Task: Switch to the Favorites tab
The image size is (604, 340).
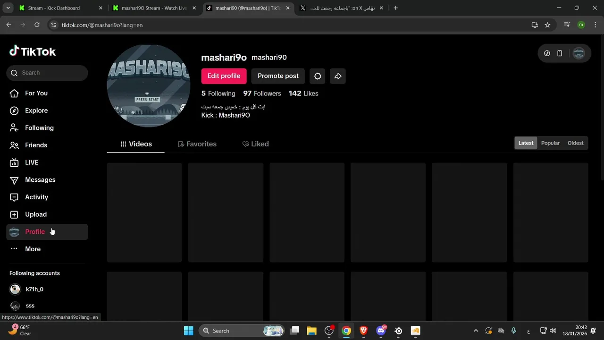Action: tap(197, 144)
